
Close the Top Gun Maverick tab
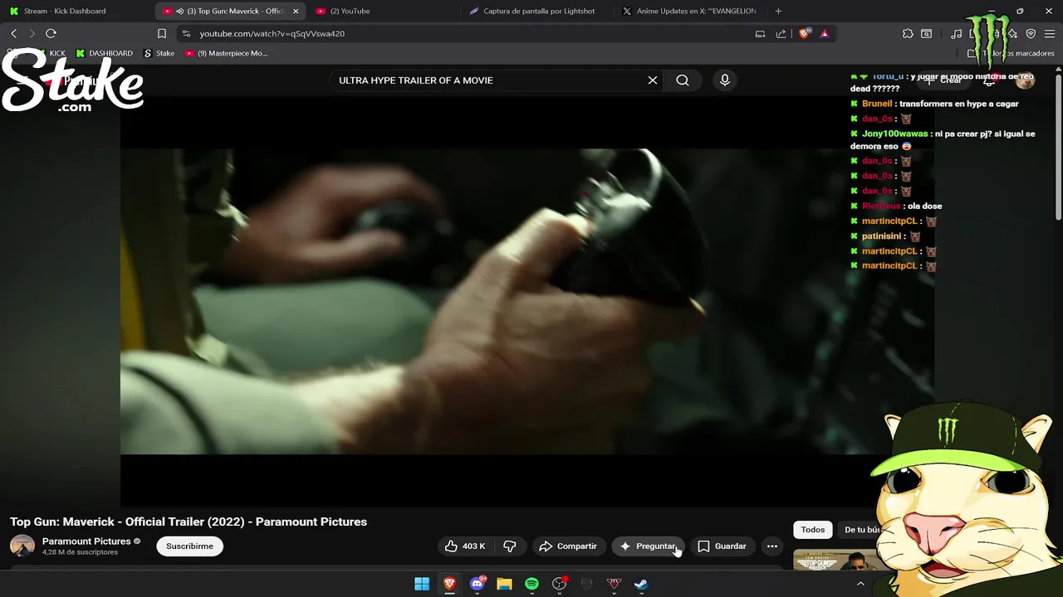(x=296, y=11)
